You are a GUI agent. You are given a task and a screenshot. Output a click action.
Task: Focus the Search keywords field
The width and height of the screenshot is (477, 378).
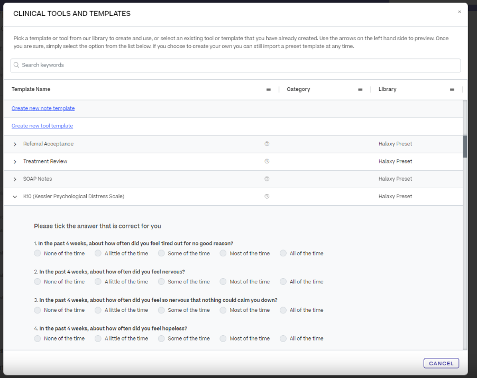click(238, 65)
